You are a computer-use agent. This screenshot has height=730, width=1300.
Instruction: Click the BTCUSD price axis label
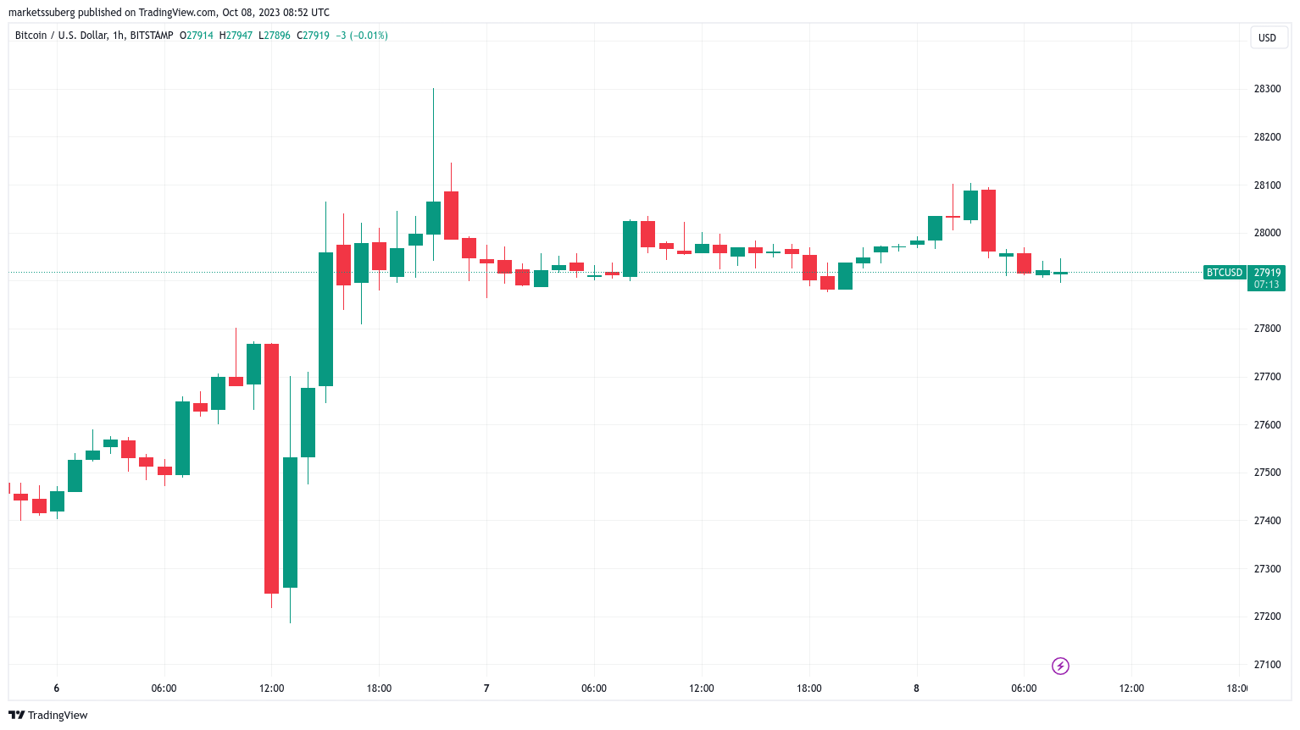point(1225,273)
